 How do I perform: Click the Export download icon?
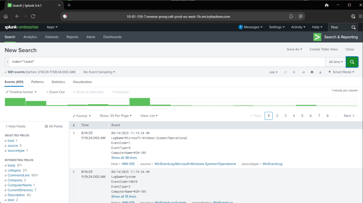click(x=320, y=72)
